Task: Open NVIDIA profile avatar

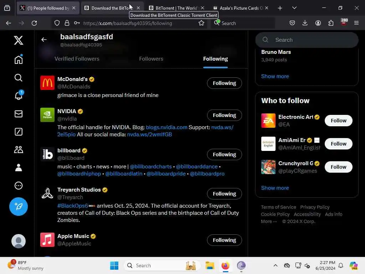Action: click(47, 115)
